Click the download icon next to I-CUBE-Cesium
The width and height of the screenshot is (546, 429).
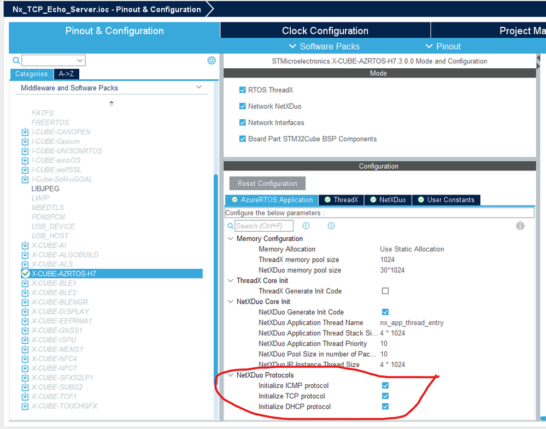(25, 142)
